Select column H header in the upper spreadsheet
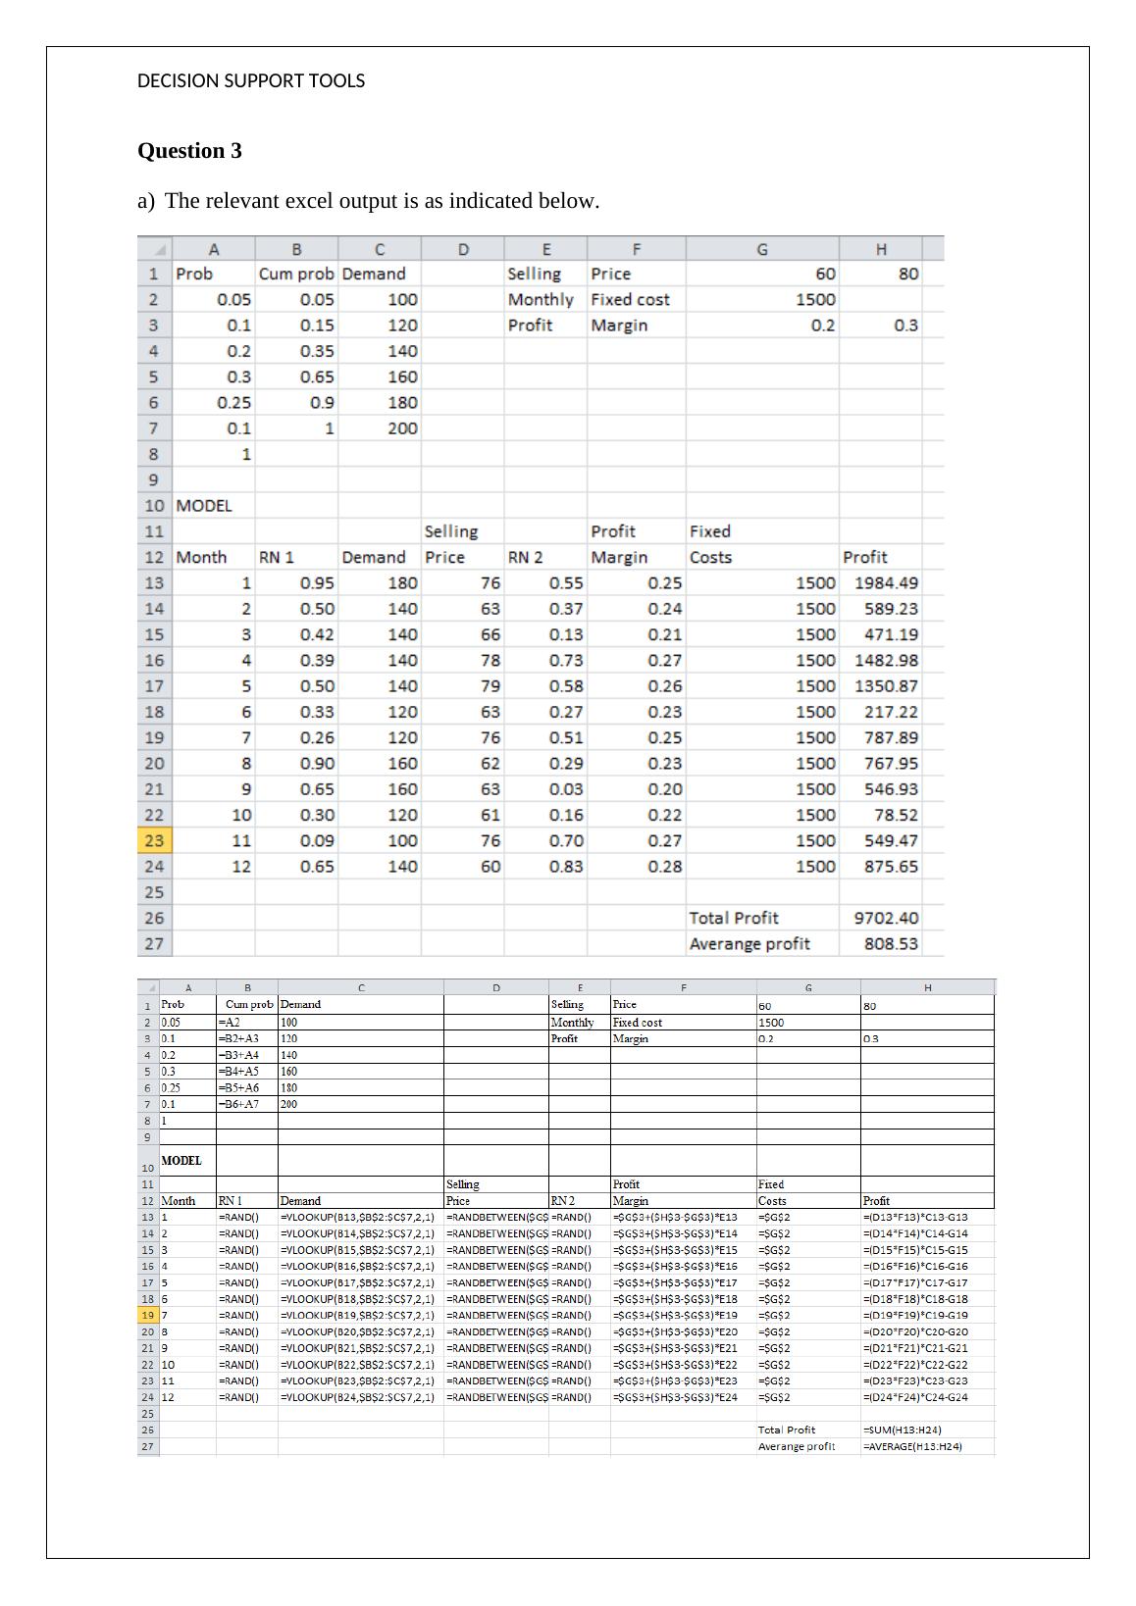The width and height of the screenshot is (1136, 1606). click(880, 248)
